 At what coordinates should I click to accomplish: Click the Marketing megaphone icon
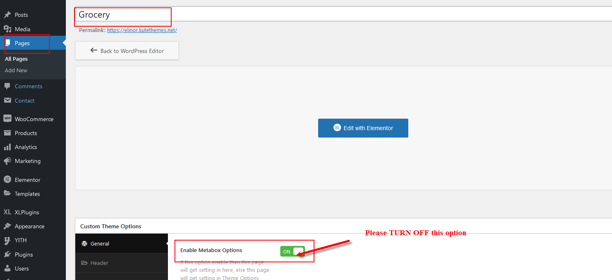7,161
